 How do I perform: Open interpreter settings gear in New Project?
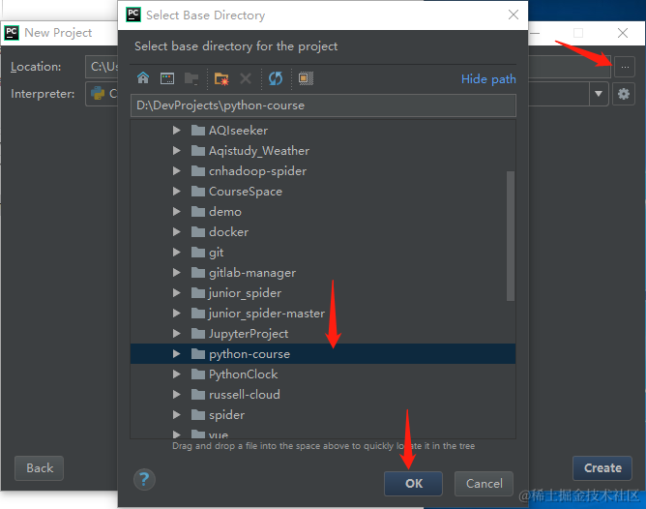[624, 94]
